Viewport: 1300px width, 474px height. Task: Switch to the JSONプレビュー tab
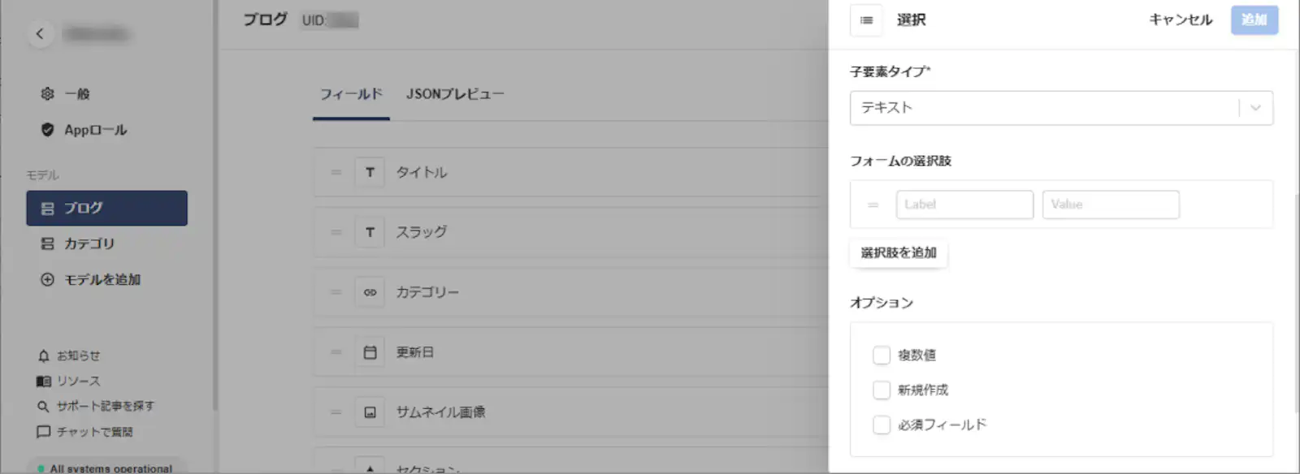click(455, 94)
